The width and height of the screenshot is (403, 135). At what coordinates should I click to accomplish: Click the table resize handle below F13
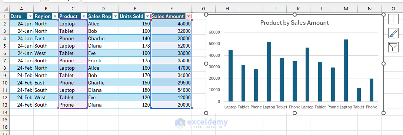click(192, 108)
